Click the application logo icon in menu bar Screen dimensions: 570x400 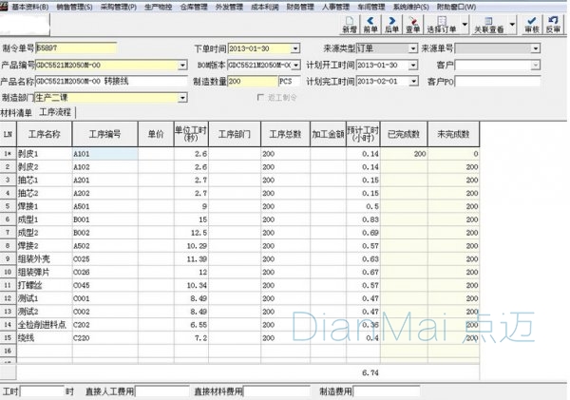(x=4, y=7)
